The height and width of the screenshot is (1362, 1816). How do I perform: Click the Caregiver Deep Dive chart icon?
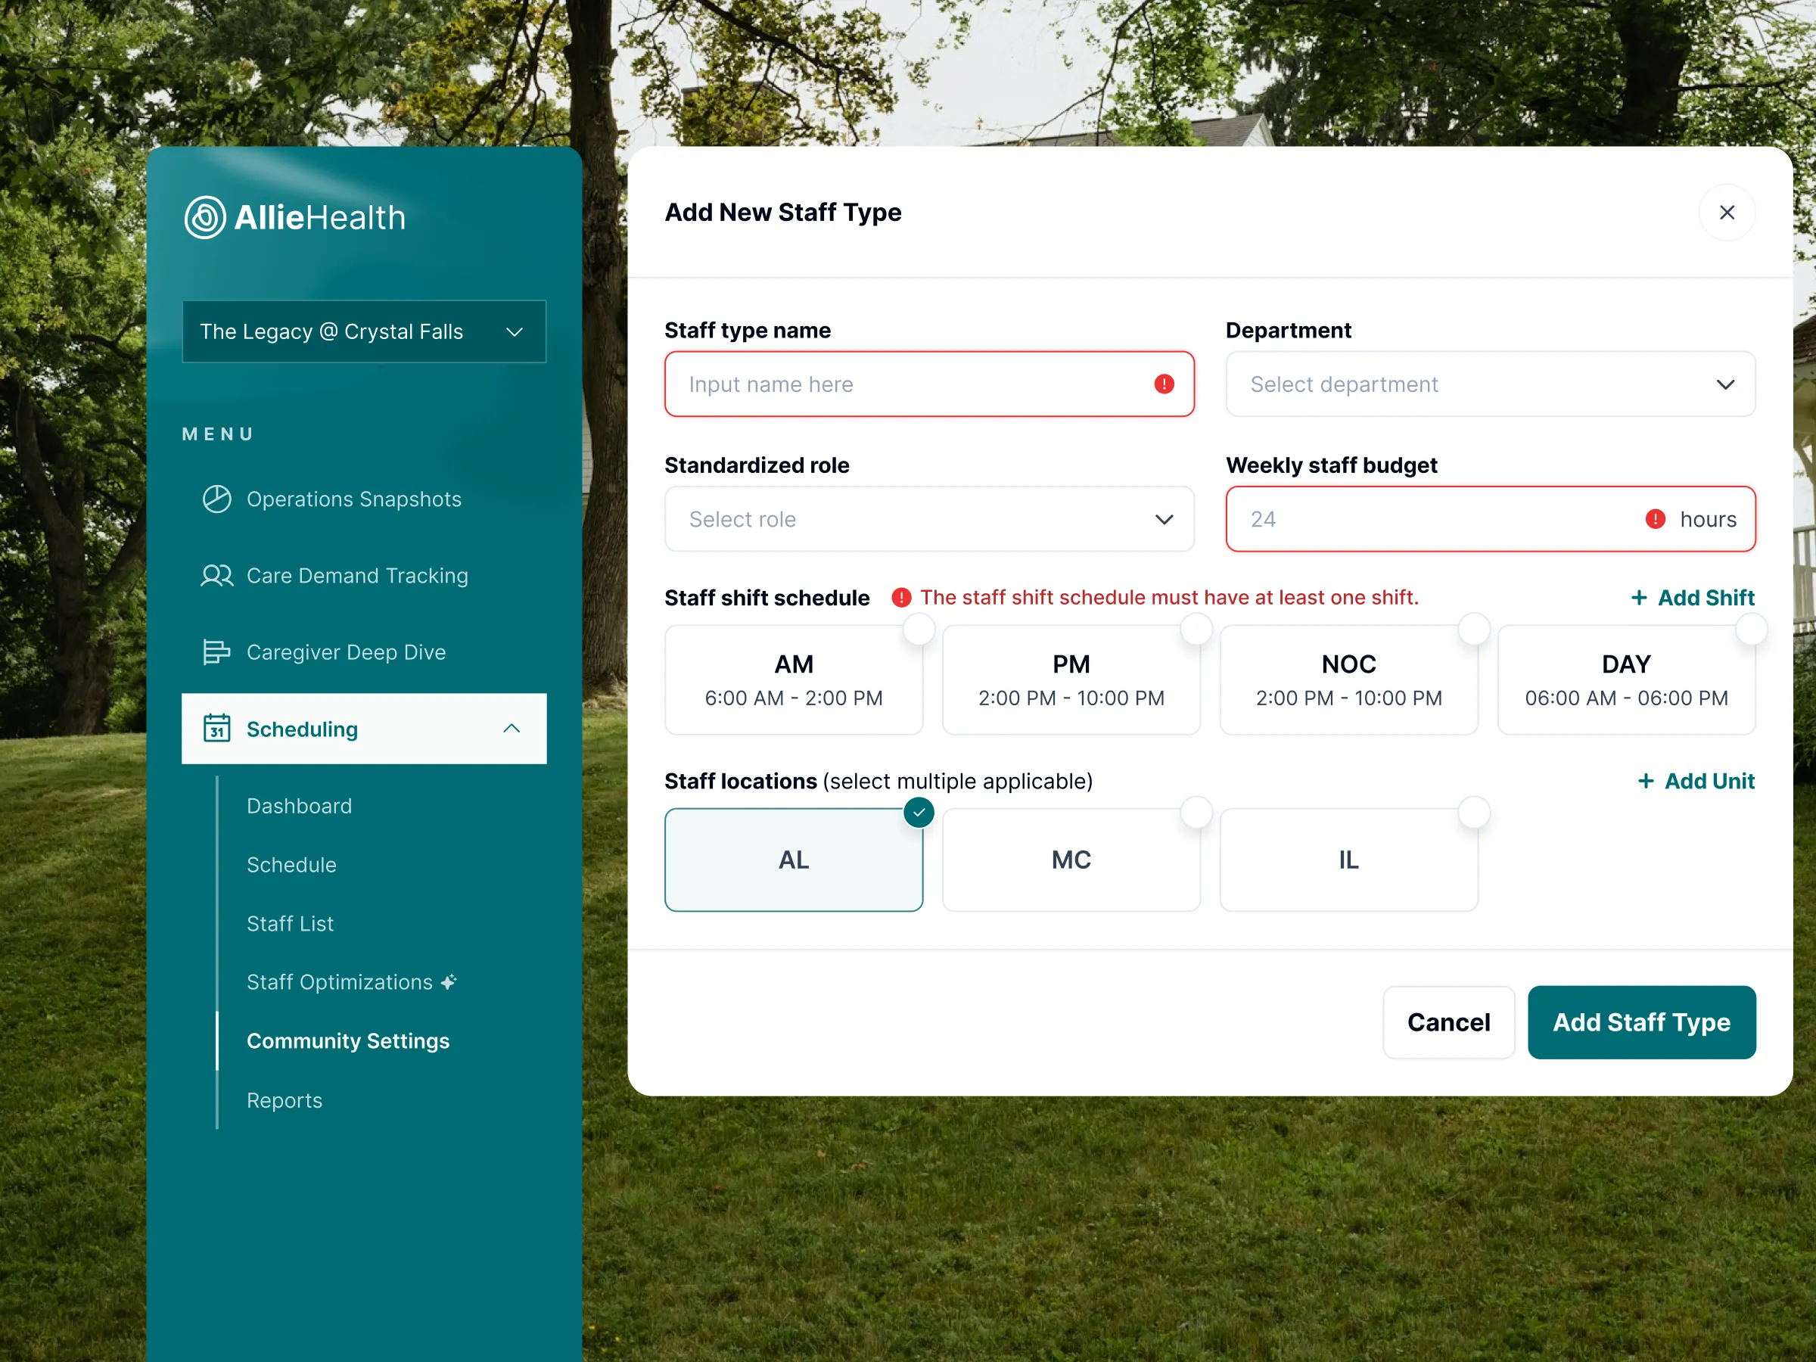216,651
